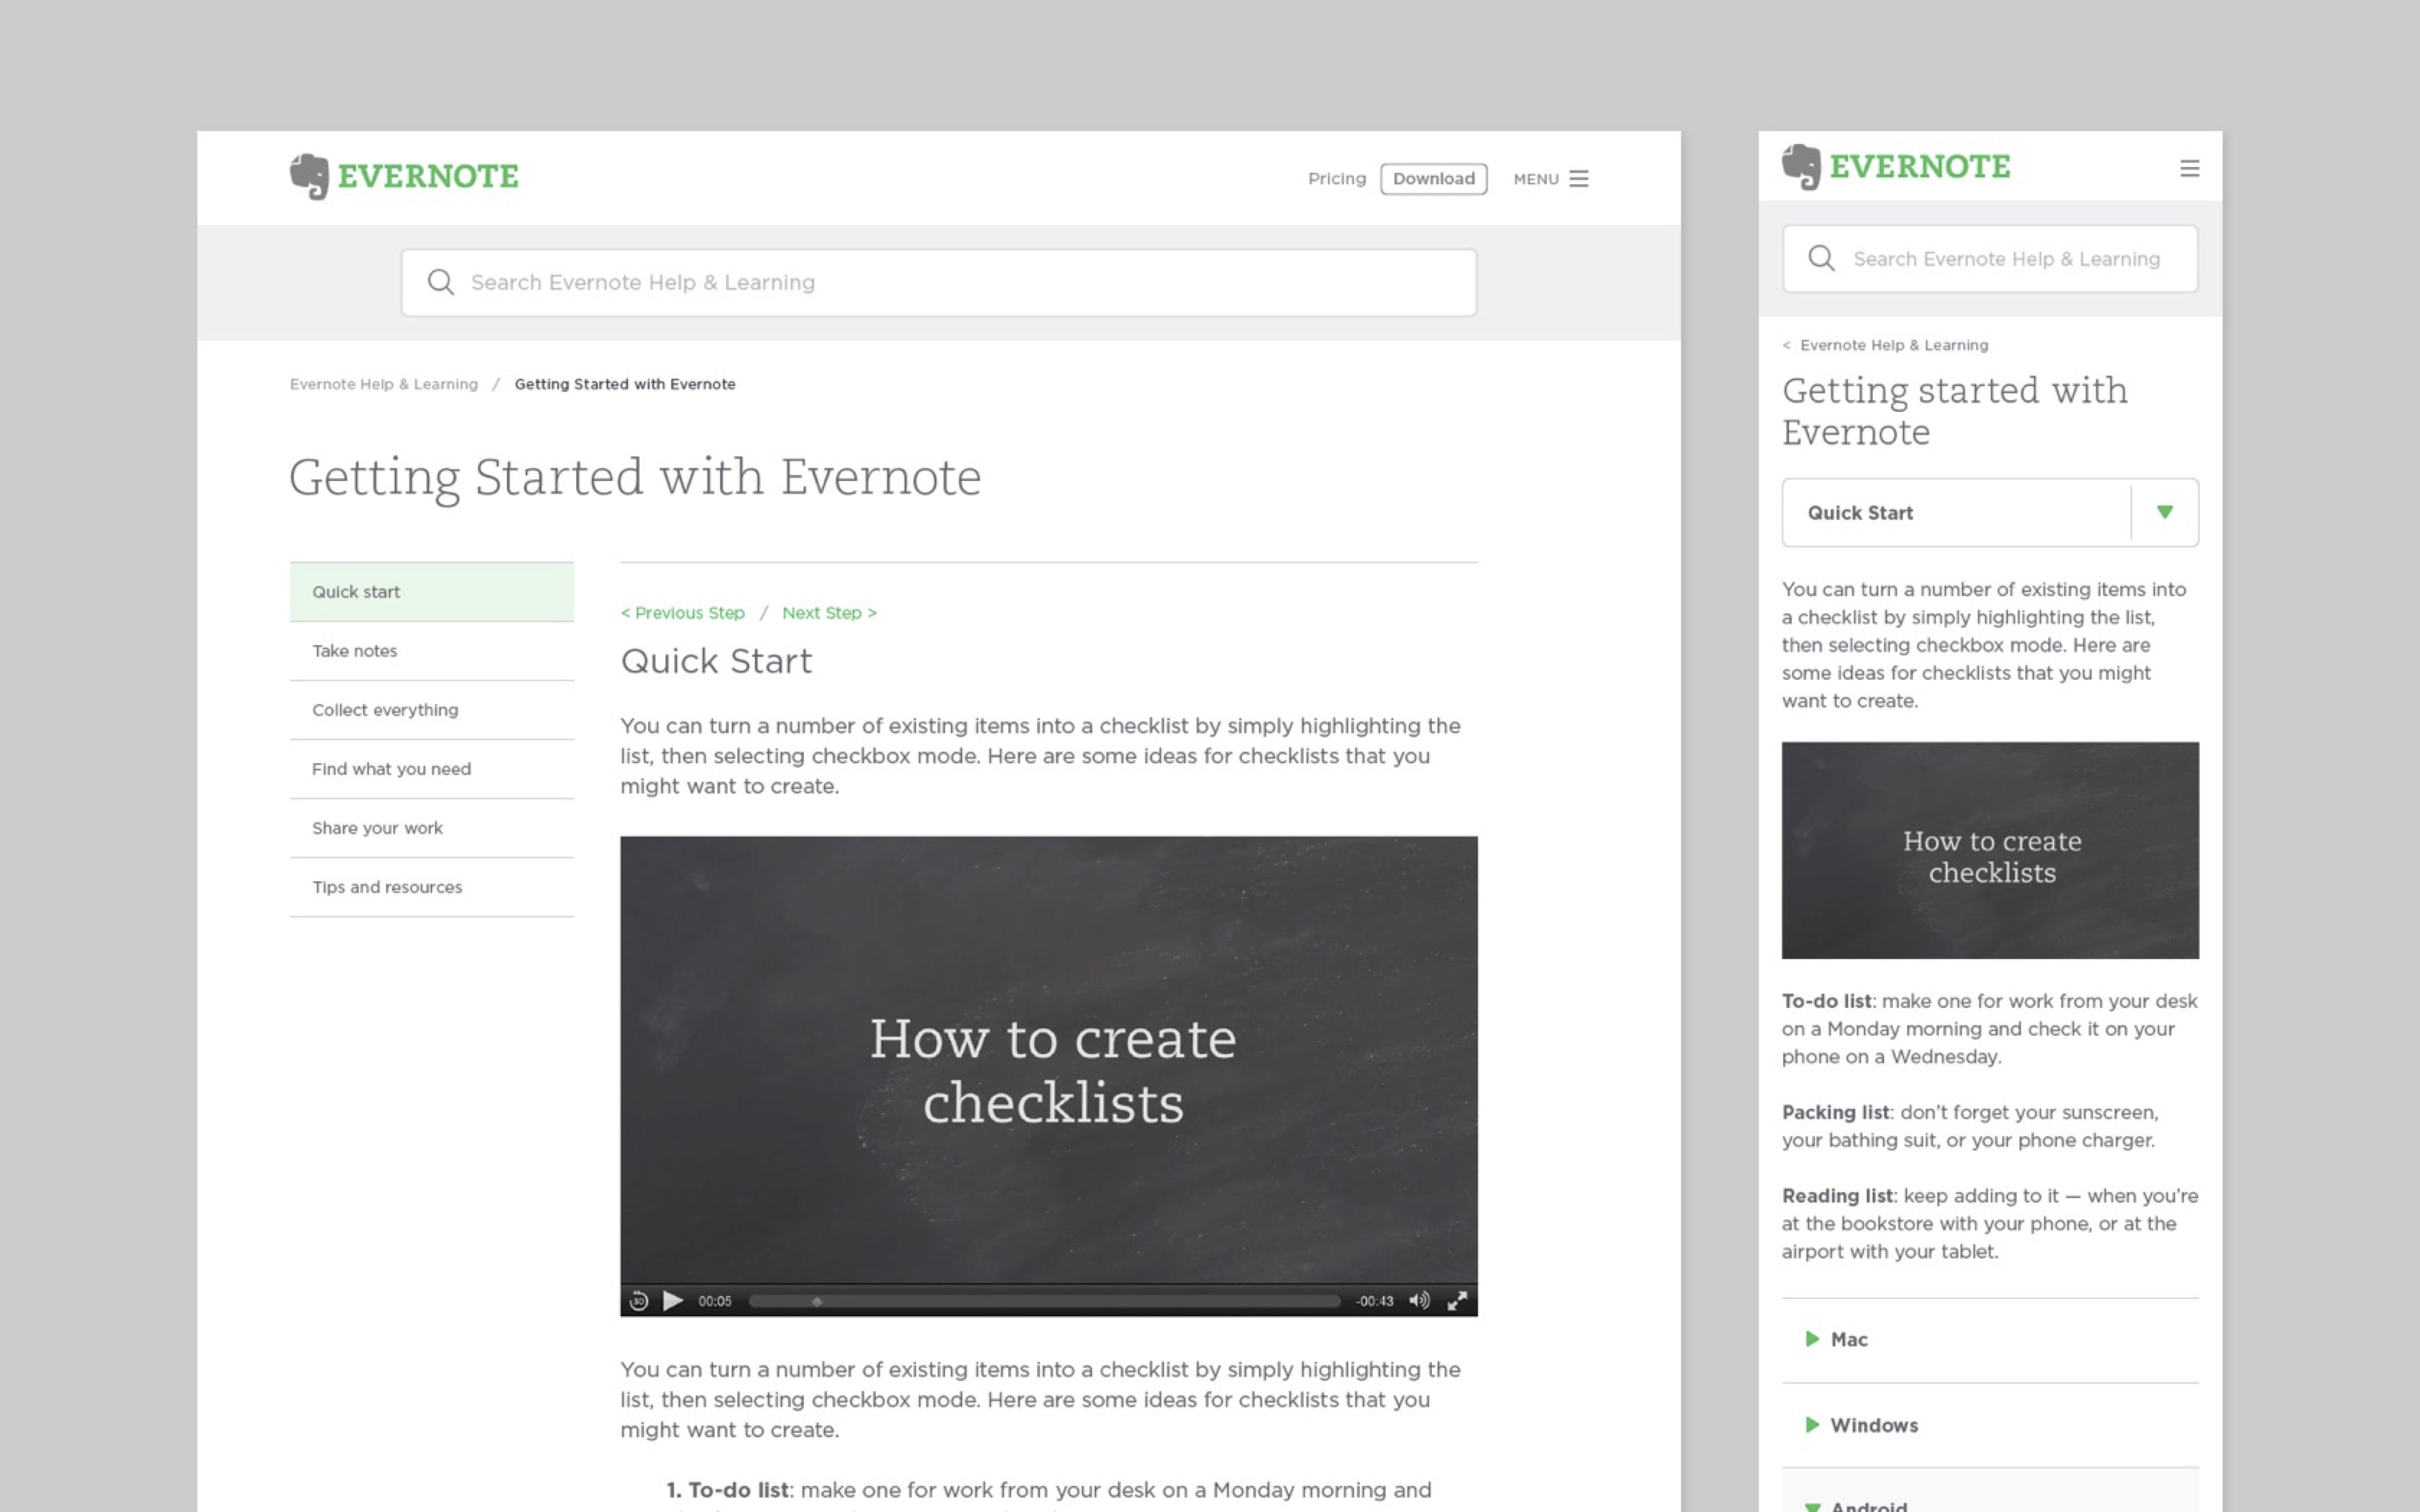
Task: Play the How to create checklists video
Action: (x=673, y=1300)
